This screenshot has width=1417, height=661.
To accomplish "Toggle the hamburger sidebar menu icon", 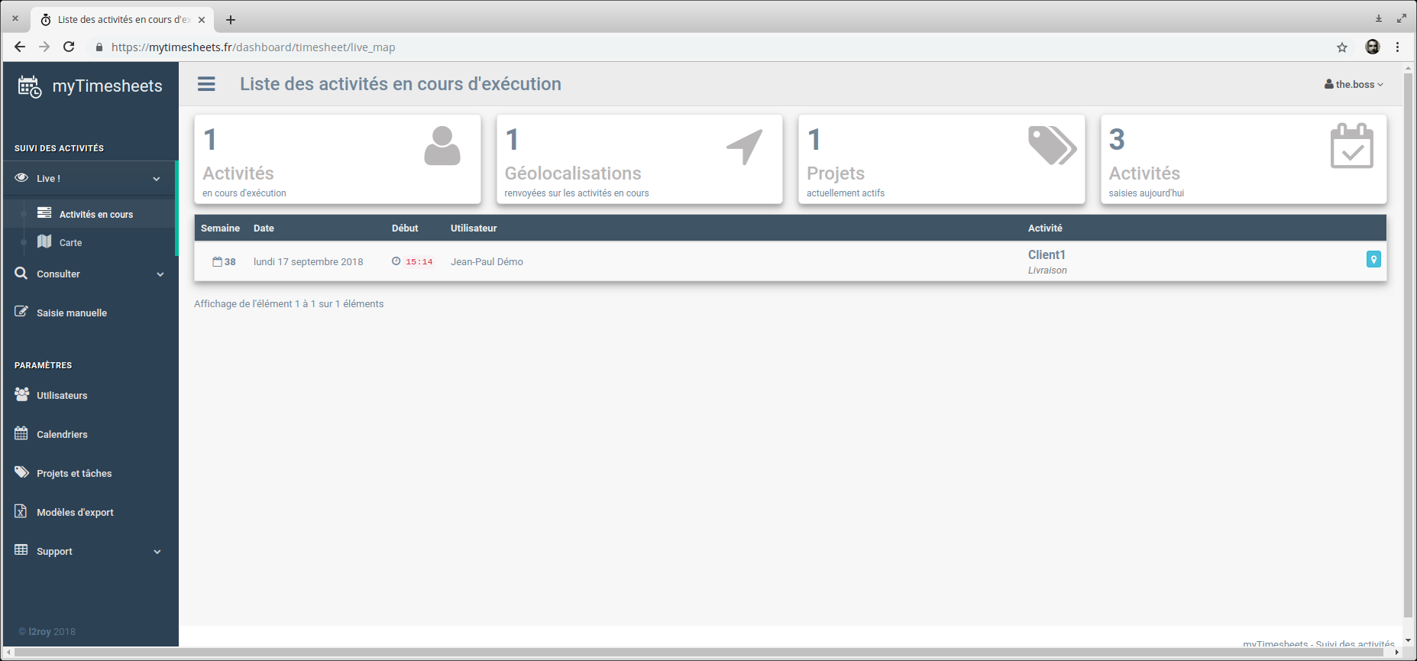I will coord(206,84).
